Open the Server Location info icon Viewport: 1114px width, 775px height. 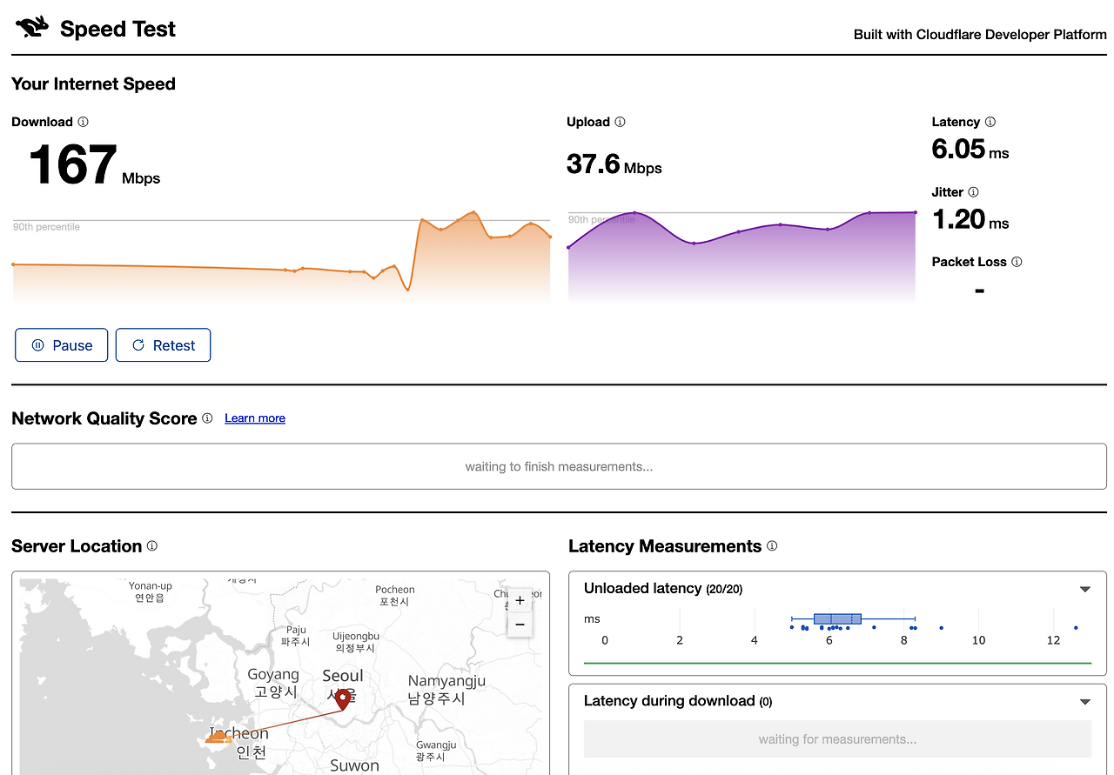[152, 545]
